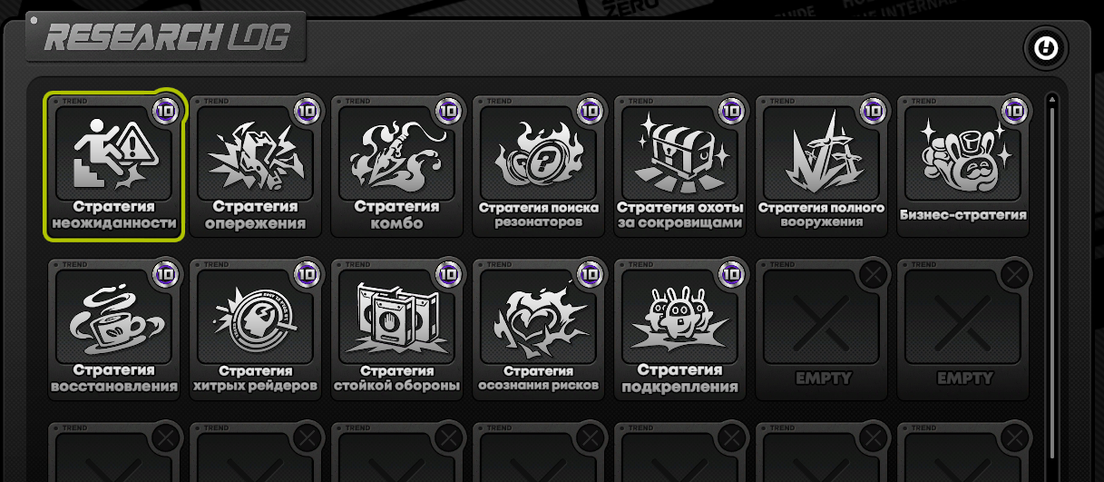Select the Стратегия неожиданности trend card
The image size is (1104, 482).
click(x=114, y=165)
